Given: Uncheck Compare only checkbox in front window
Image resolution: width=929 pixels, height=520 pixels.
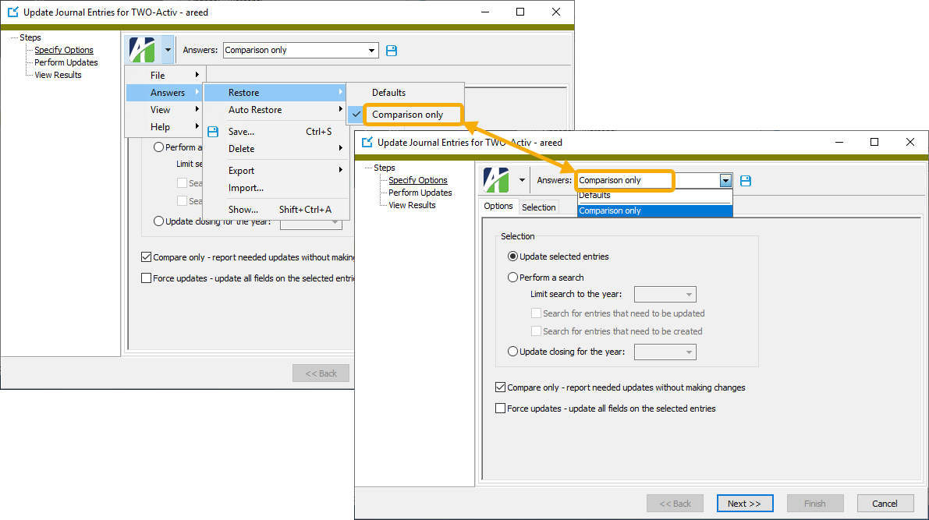Looking at the screenshot, I should (x=500, y=387).
